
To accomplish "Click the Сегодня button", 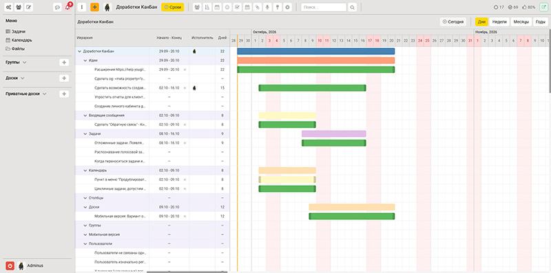I will coord(453,22).
